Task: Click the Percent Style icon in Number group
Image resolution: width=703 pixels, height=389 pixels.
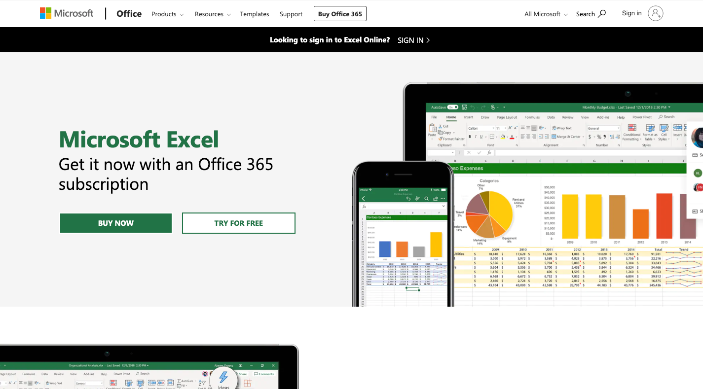Action: pos(599,137)
